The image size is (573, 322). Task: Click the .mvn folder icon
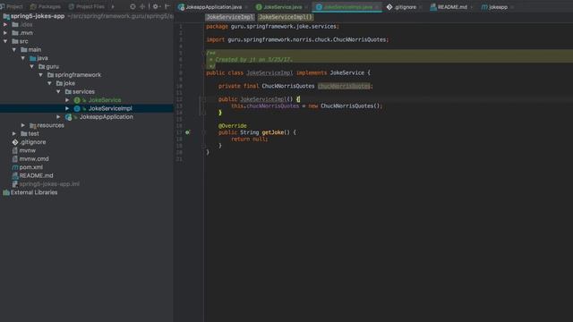point(15,33)
